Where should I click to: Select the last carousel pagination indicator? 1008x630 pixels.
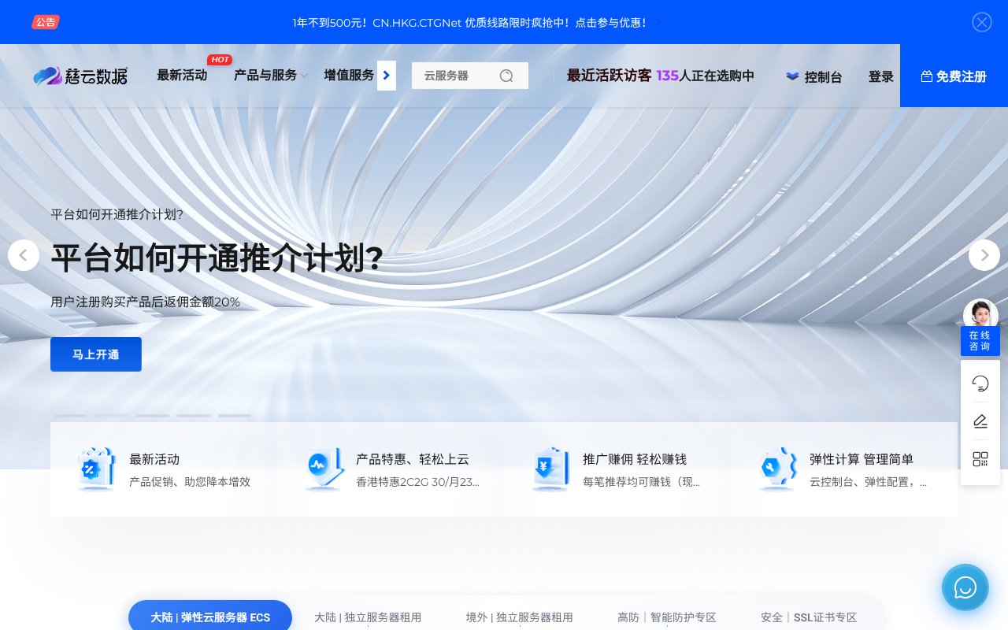pyautogui.click(x=235, y=416)
